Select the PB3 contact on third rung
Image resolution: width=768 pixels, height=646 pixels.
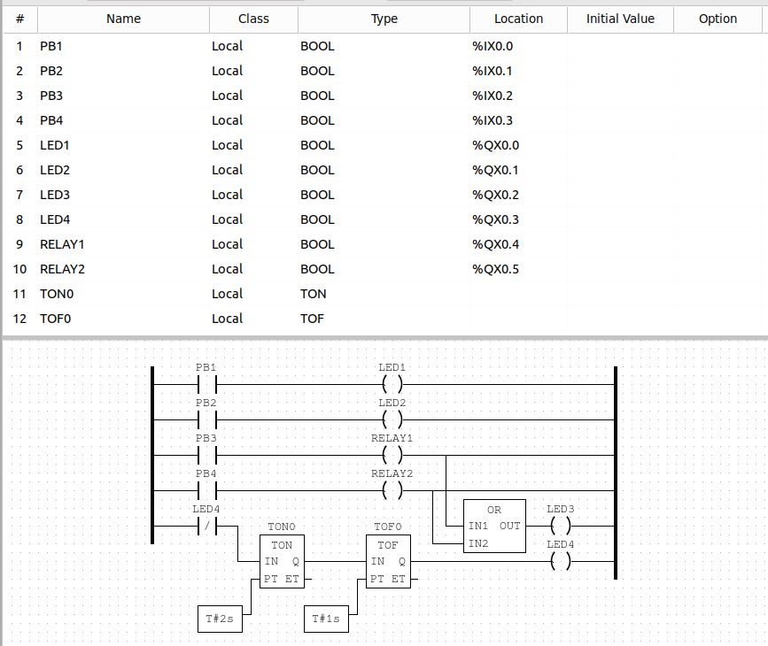coord(206,456)
